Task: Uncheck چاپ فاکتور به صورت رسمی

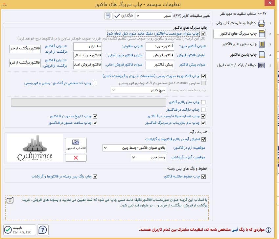Action: point(203,76)
